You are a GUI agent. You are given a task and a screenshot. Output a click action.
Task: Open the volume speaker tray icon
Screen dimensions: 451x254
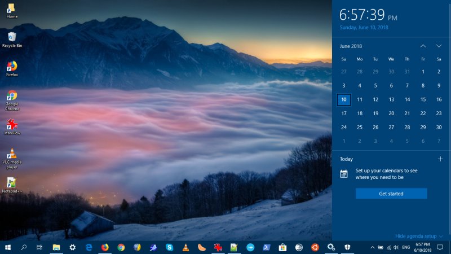[x=396, y=247]
